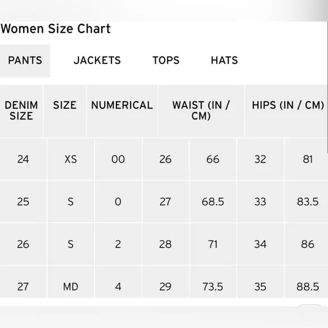
Task: Open the PANTS size tab
Action: [25, 61]
